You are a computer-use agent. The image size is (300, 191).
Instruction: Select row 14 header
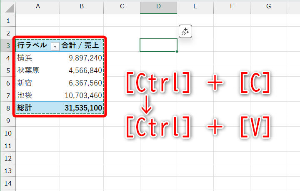coord(8,183)
